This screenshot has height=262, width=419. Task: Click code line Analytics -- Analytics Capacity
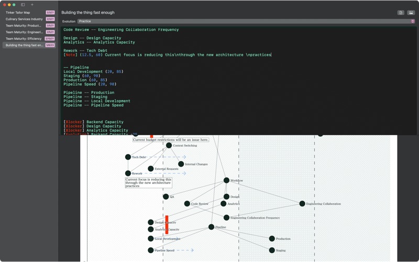point(99,42)
